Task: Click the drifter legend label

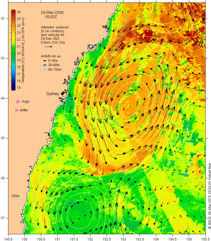Action: (x=24, y=110)
